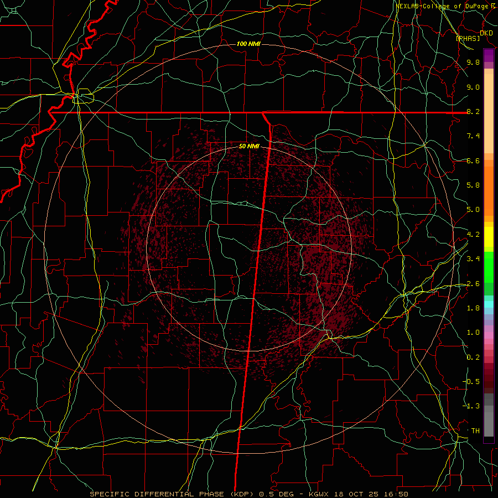
Task: Pick the orange segment of the color bar
Action: (489, 191)
